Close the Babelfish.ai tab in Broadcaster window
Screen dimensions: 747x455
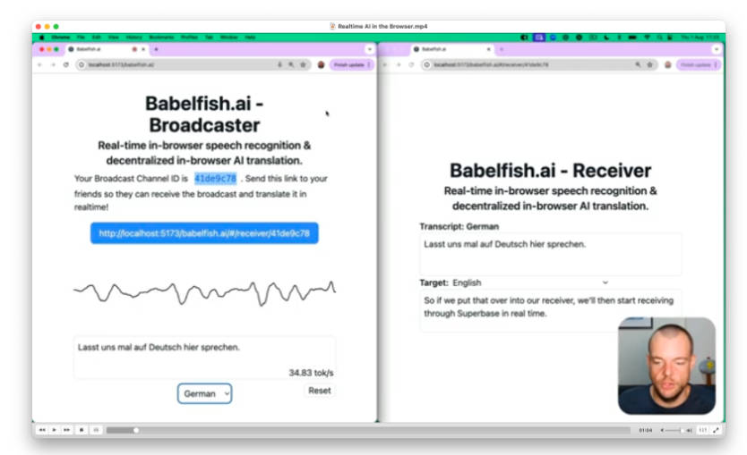(143, 49)
